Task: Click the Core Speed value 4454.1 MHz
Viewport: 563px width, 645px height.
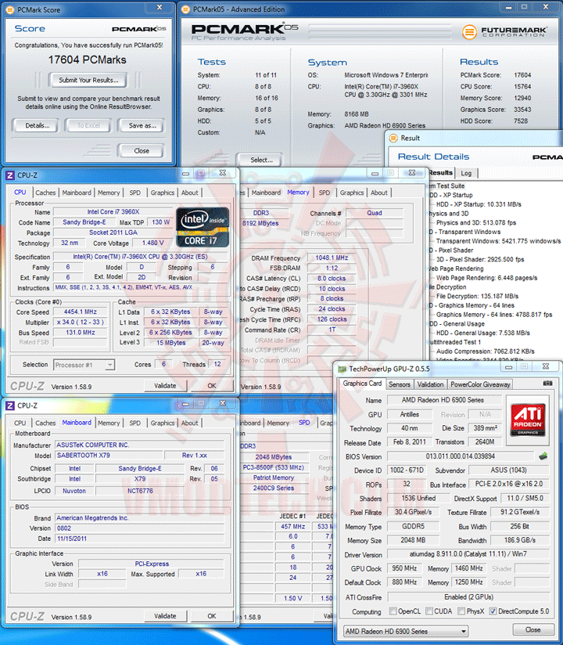Action: (x=80, y=312)
